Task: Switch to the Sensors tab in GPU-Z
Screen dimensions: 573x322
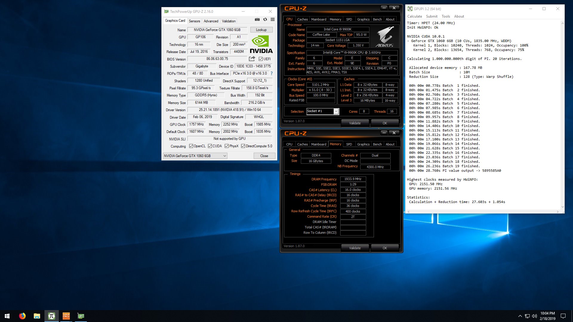Action: (194, 21)
